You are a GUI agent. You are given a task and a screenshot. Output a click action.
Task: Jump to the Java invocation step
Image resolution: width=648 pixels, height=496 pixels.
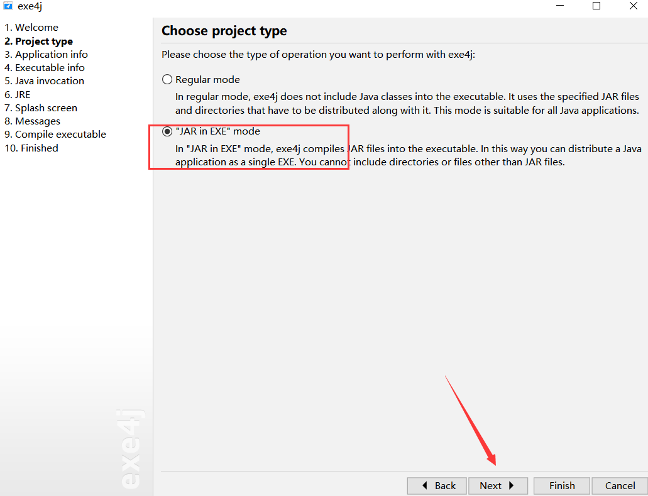pyautogui.click(x=44, y=80)
